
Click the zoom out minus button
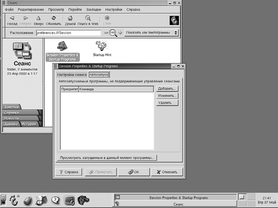[106, 32]
